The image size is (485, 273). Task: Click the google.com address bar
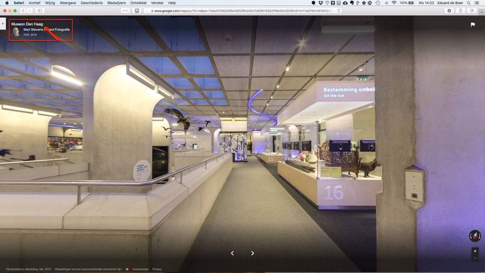242,10
